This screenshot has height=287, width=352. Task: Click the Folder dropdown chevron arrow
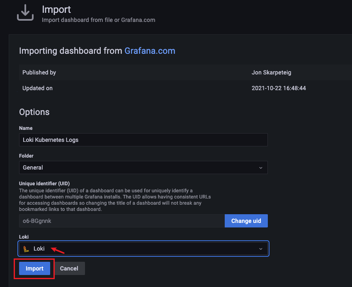tap(261, 167)
